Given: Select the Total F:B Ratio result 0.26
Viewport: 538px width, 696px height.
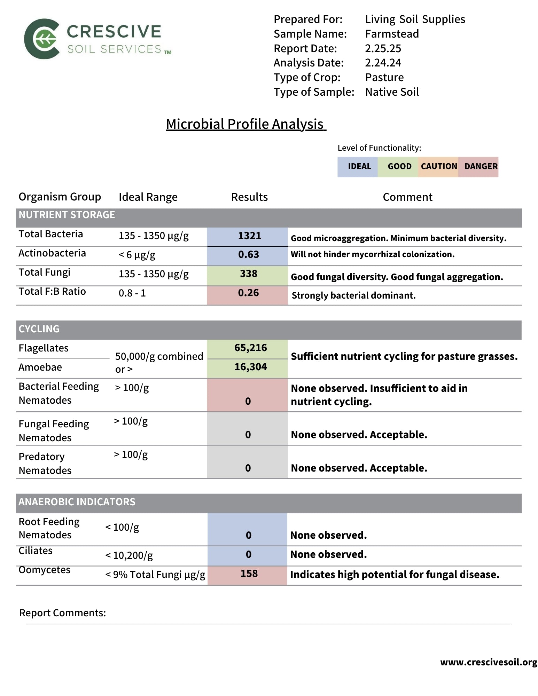Looking at the screenshot, I should click(248, 295).
